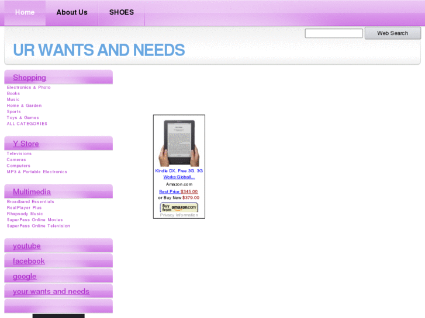Open the Home navigation tab
The width and height of the screenshot is (425, 318).
click(25, 12)
